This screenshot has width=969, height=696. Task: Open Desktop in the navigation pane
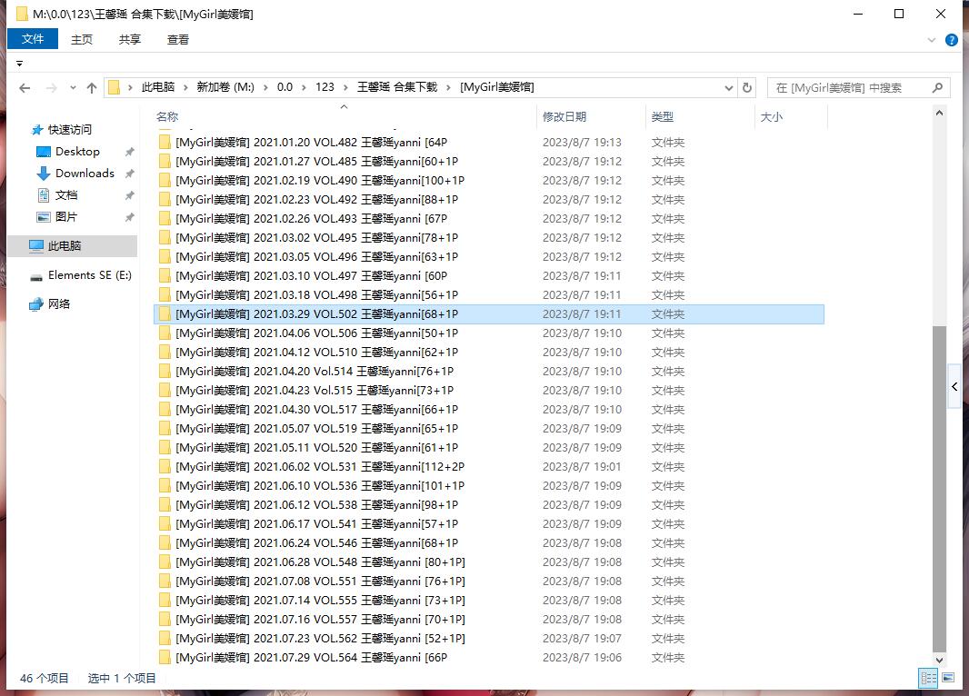point(77,152)
